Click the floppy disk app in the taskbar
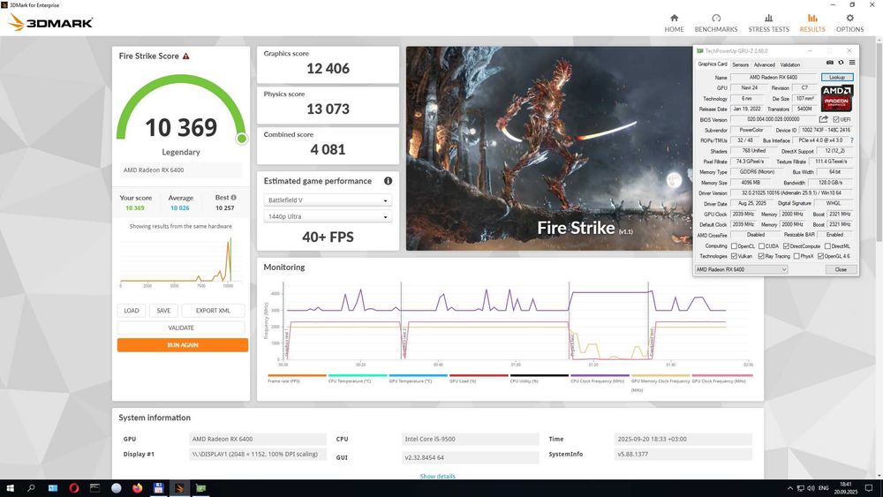 [158, 488]
